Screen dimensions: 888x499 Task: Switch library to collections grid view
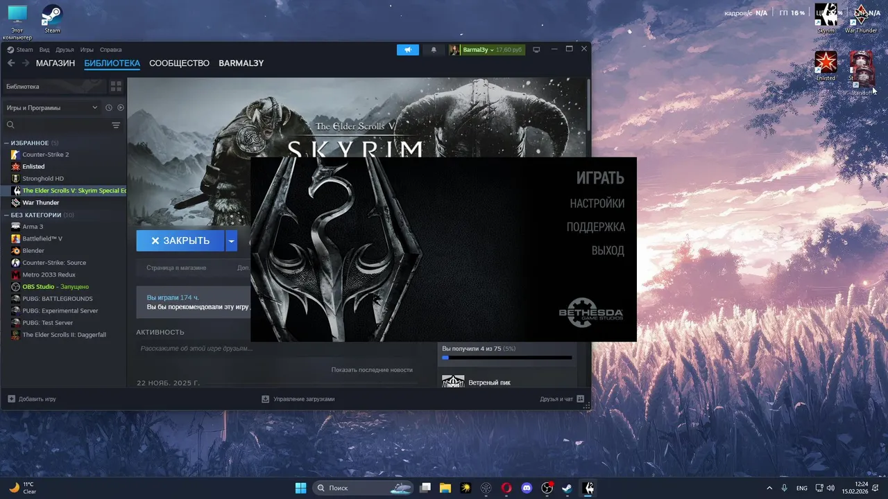click(116, 87)
